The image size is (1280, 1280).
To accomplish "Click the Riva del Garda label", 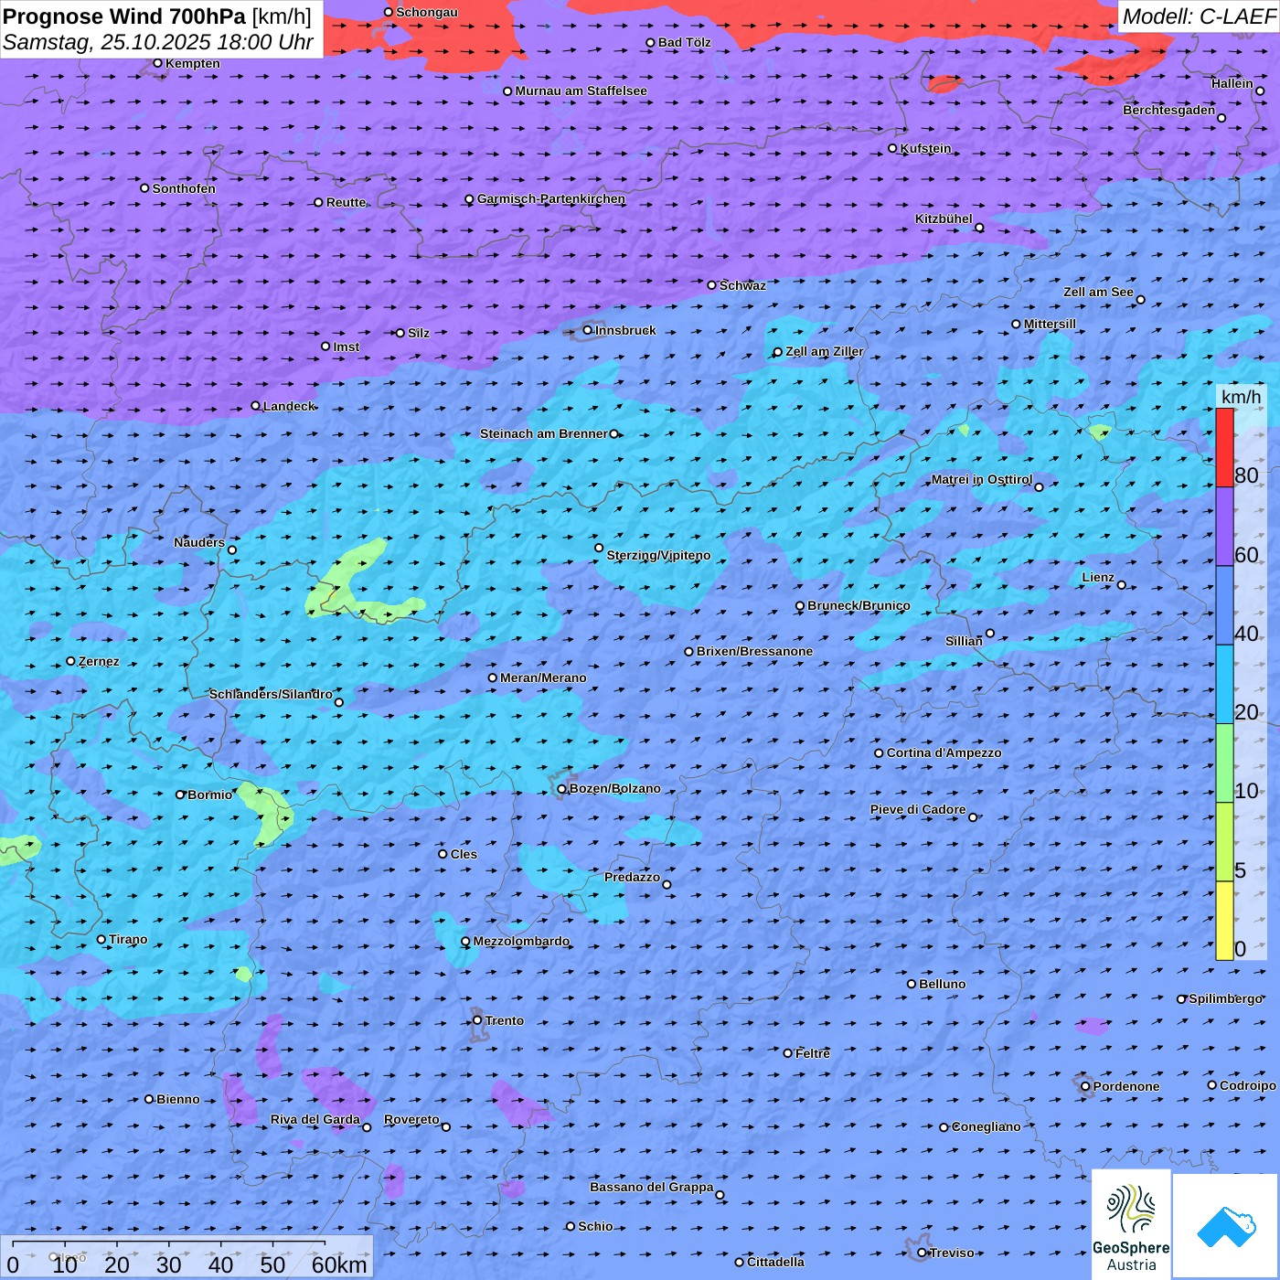I will 315,1119.
